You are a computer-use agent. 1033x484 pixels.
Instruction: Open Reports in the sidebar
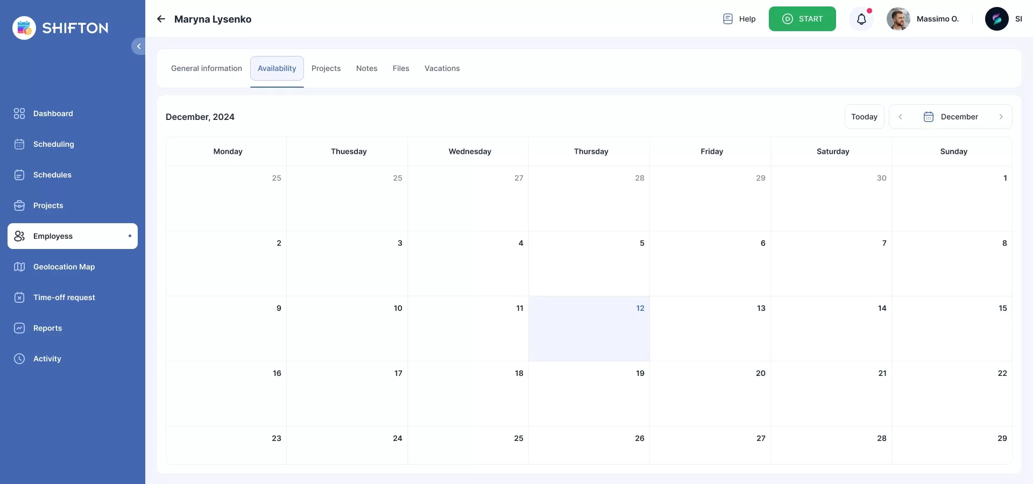tap(47, 328)
